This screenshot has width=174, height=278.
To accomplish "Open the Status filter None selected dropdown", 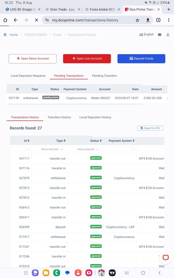I will pos(86,149).
